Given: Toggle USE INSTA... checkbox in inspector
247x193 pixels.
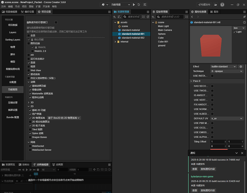Looking at the screenshot, I should 212,76.
